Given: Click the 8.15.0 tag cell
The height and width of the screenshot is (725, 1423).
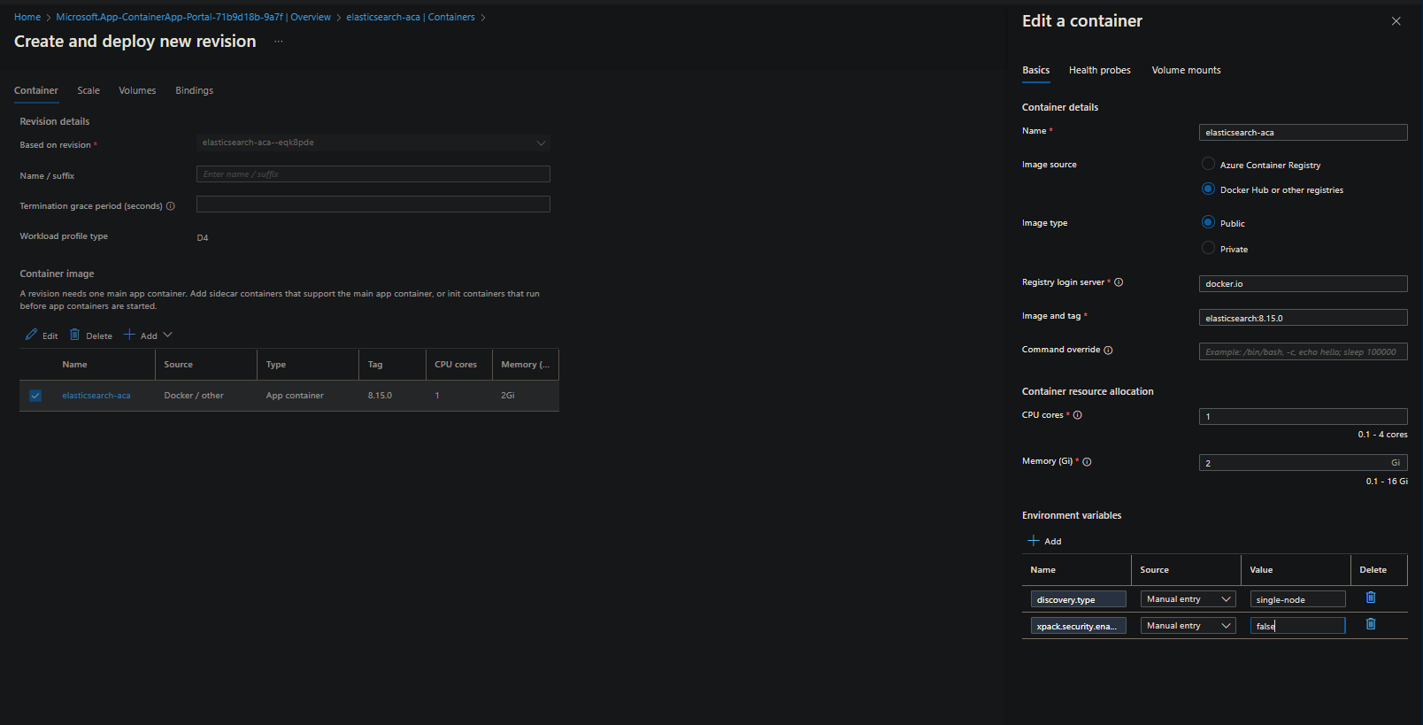Looking at the screenshot, I should pos(380,396).
